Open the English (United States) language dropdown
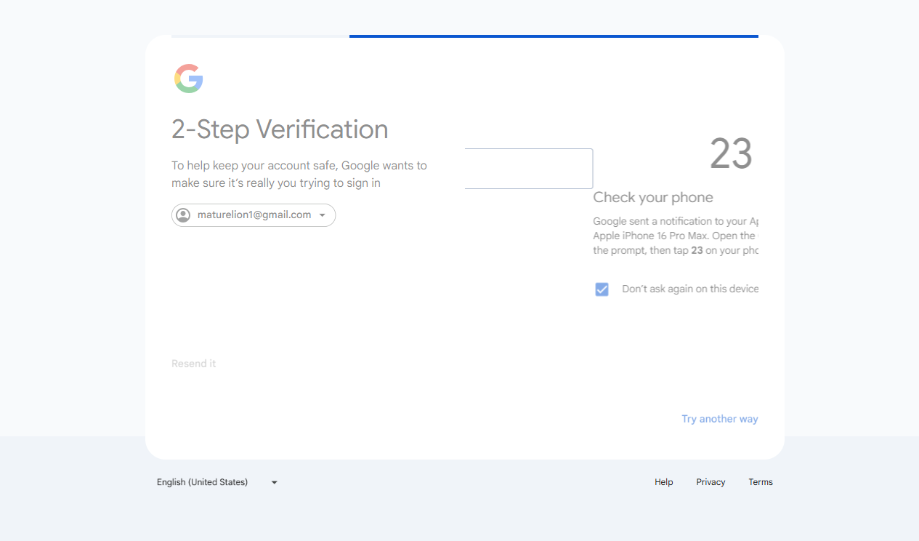This screenshot has width=919, height=541. [x=217, y=482]
